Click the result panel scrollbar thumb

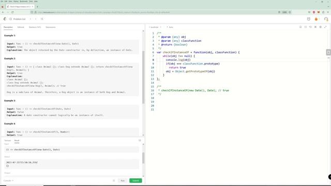tap(143, 158)
